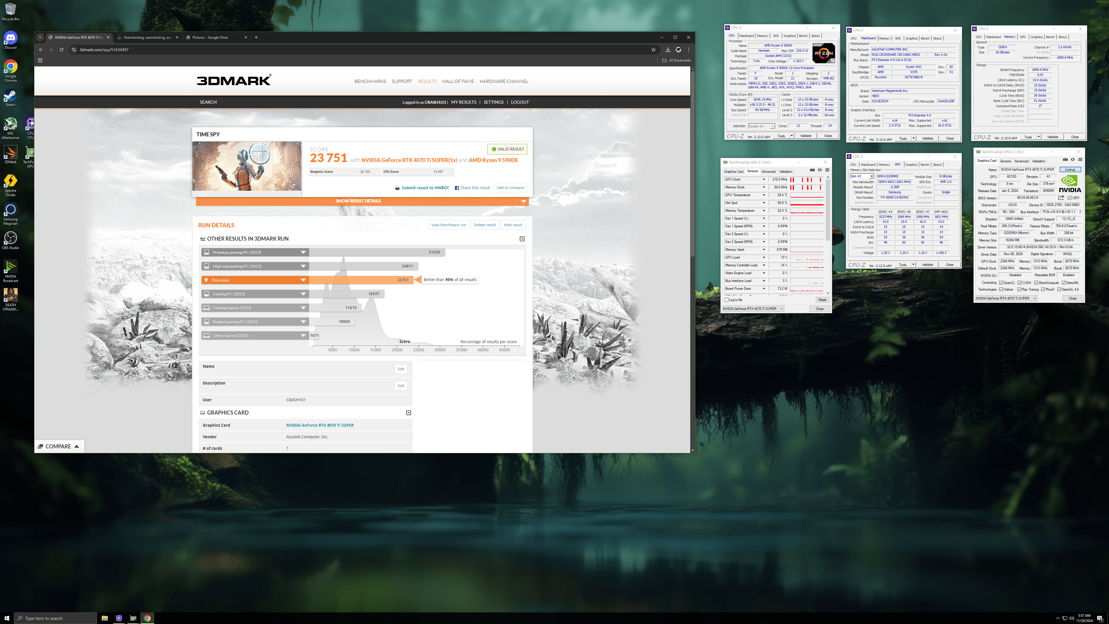Toggle the UEFI checkbox in GPU-Z
The width and height of the screenshot is (1109, 624).
pos(1070,198)
